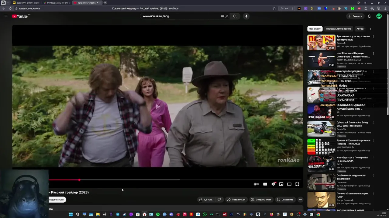
Task: Open the notifications bell
Action: (x=369, y=16)
